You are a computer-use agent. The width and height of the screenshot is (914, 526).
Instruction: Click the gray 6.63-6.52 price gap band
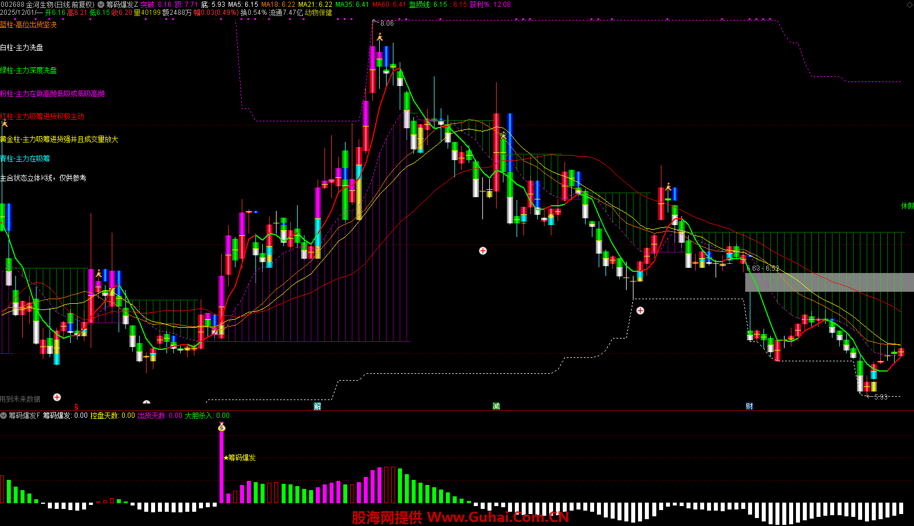tap(829, 282)
